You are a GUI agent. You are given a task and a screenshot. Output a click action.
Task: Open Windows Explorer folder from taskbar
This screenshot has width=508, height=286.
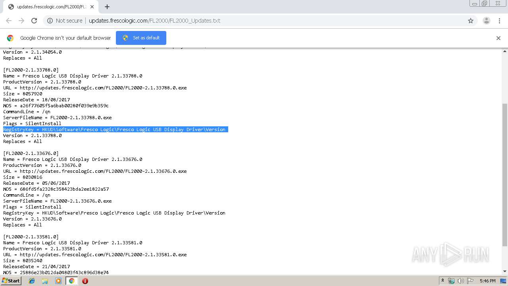(x=45, y=281)
